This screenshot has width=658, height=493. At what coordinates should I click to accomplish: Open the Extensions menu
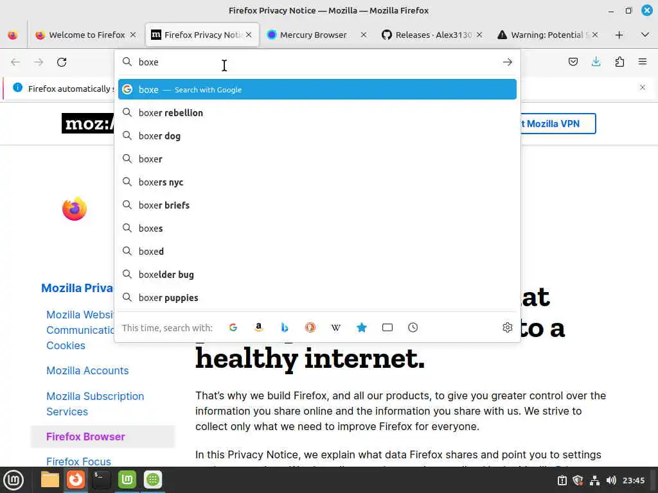click(x=619, y=62)
